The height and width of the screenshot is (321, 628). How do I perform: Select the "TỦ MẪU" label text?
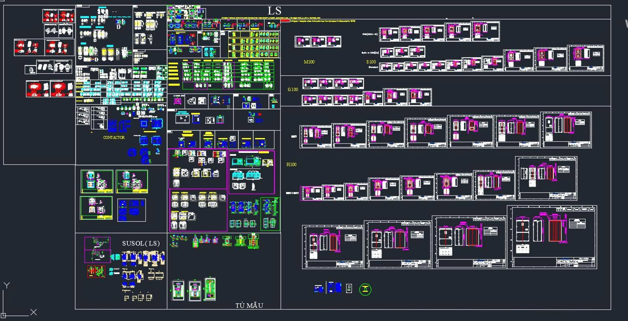[x=249, y=305]
